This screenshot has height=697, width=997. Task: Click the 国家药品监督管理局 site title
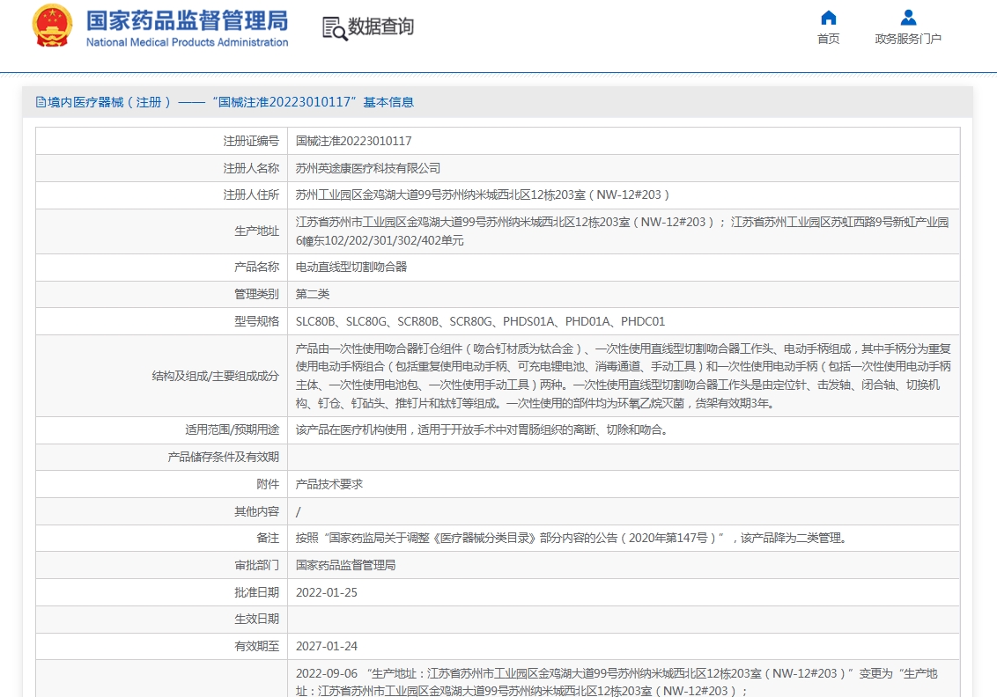187,21
